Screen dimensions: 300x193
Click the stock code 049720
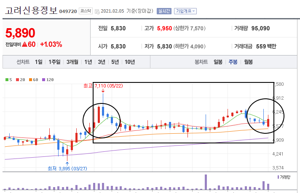pos(68,11)
